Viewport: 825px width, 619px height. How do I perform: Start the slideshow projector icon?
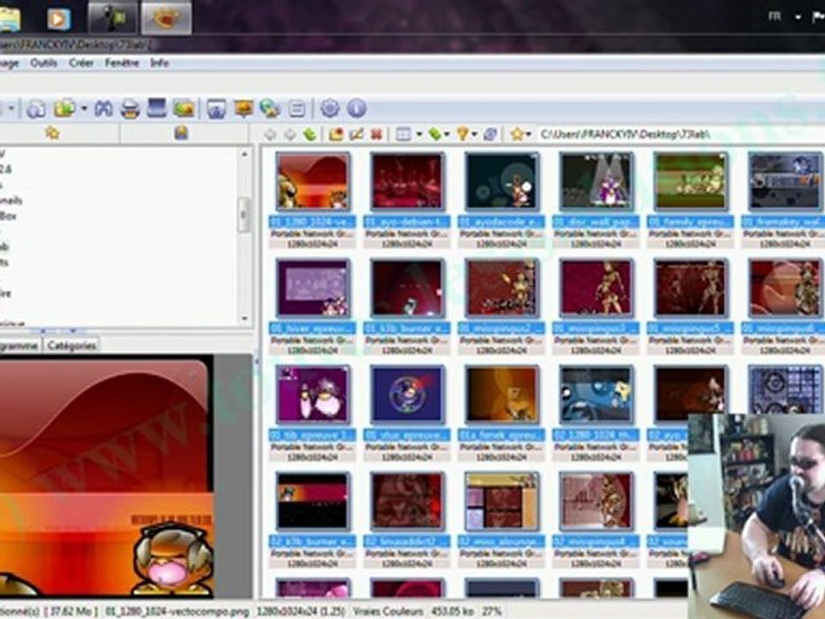click(243, 109)
